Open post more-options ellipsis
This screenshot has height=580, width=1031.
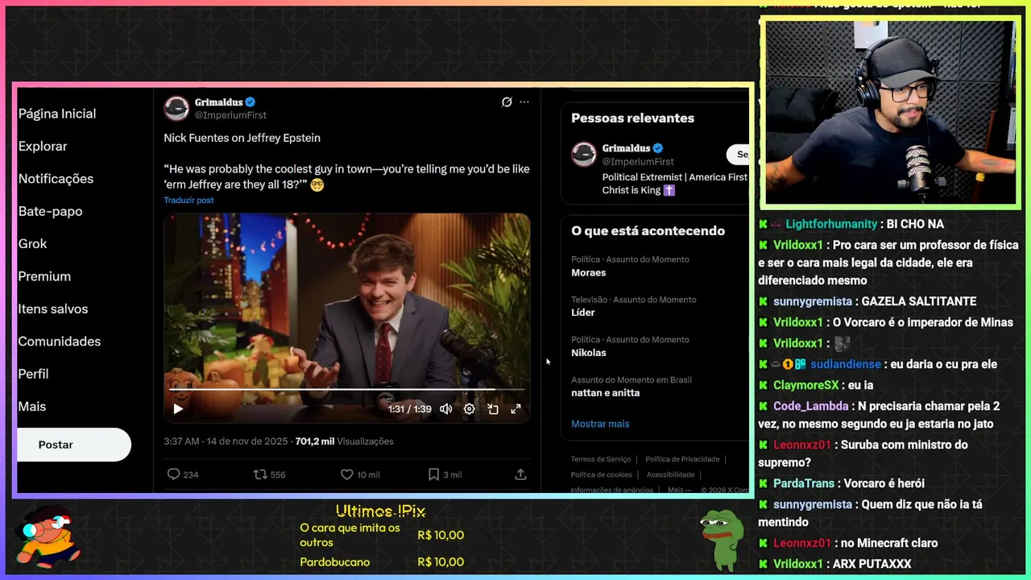click(x=524, y=102)
